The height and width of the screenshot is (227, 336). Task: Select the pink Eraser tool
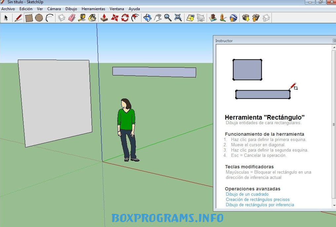(72, 18)
